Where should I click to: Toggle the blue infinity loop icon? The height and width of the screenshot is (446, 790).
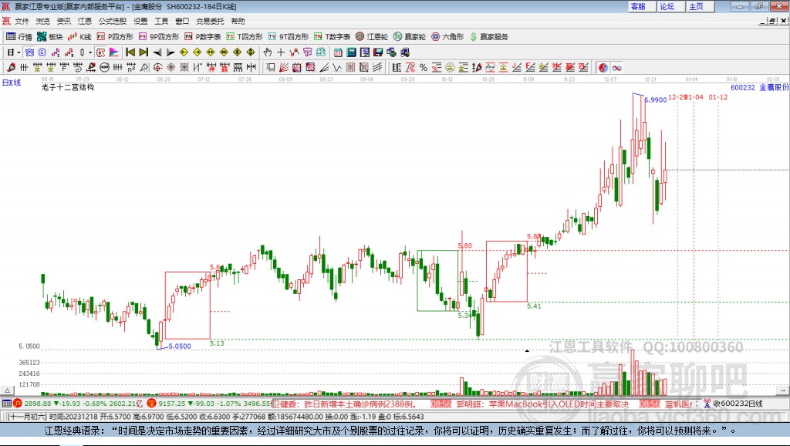(616, 68)
